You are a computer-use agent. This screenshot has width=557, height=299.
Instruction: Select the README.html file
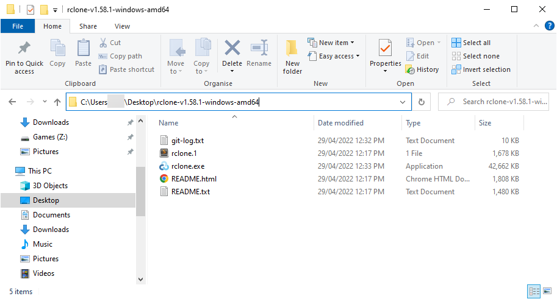point(194,179)
